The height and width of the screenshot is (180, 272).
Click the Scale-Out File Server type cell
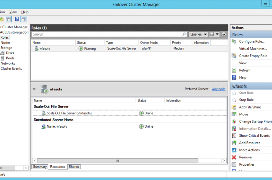[122, 48]
